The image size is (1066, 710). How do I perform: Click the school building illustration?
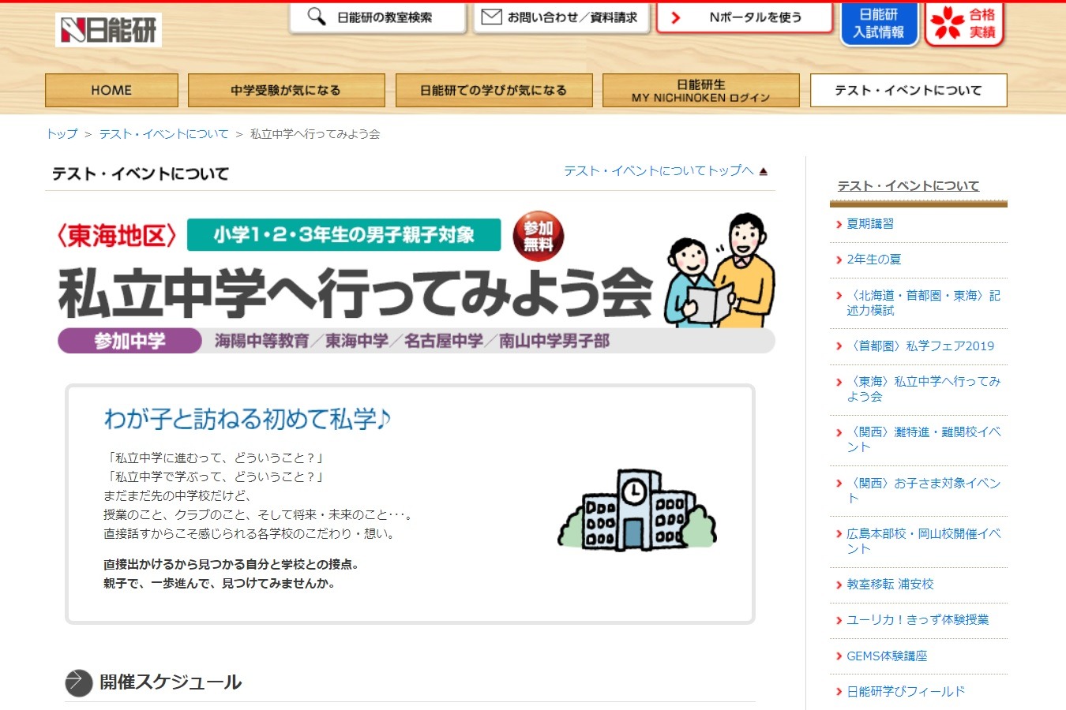point(636,509)
